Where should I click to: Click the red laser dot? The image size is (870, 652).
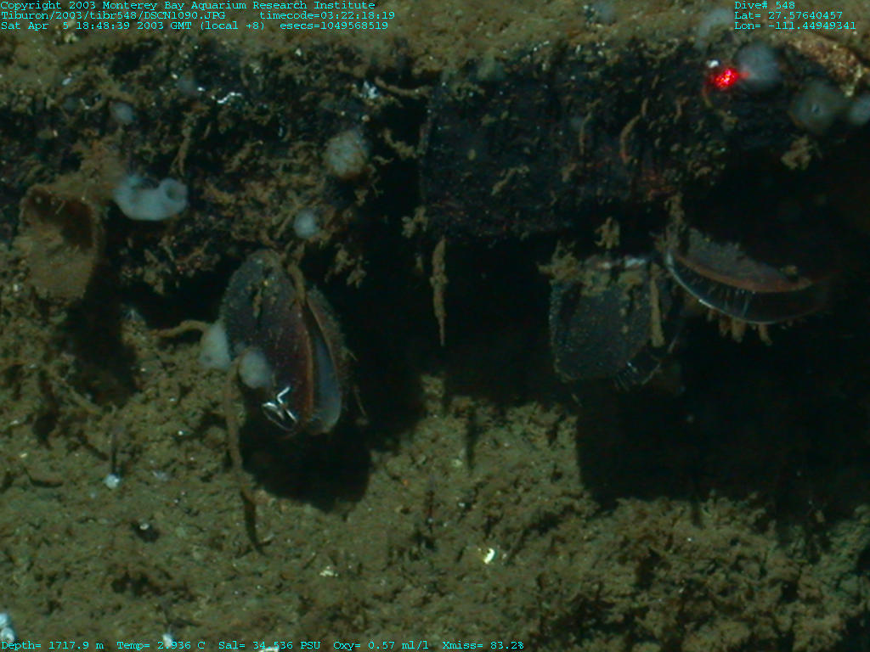pyautogui.click(x=725, y=78)
